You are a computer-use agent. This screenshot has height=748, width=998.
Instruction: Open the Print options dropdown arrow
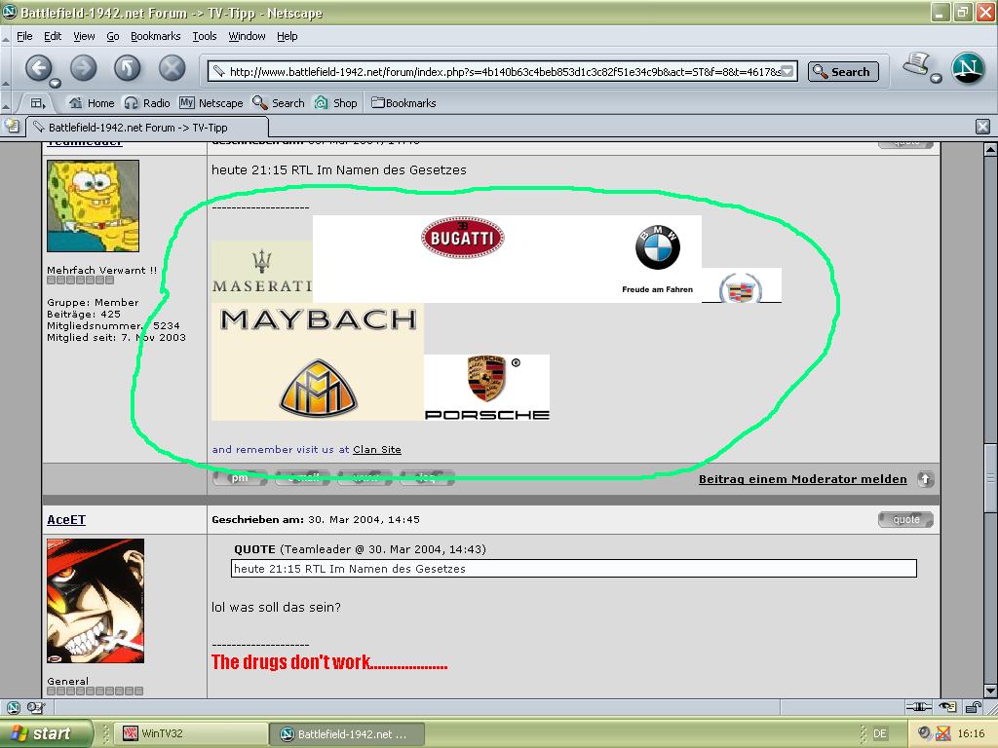(x=936, y=78)
